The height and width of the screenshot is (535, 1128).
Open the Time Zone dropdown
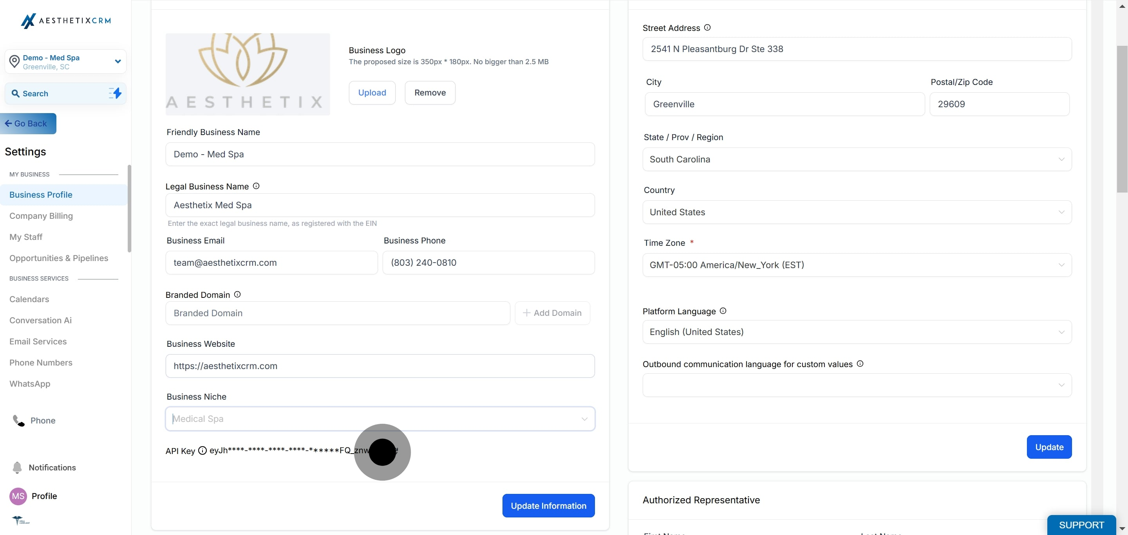coord(857,265)
